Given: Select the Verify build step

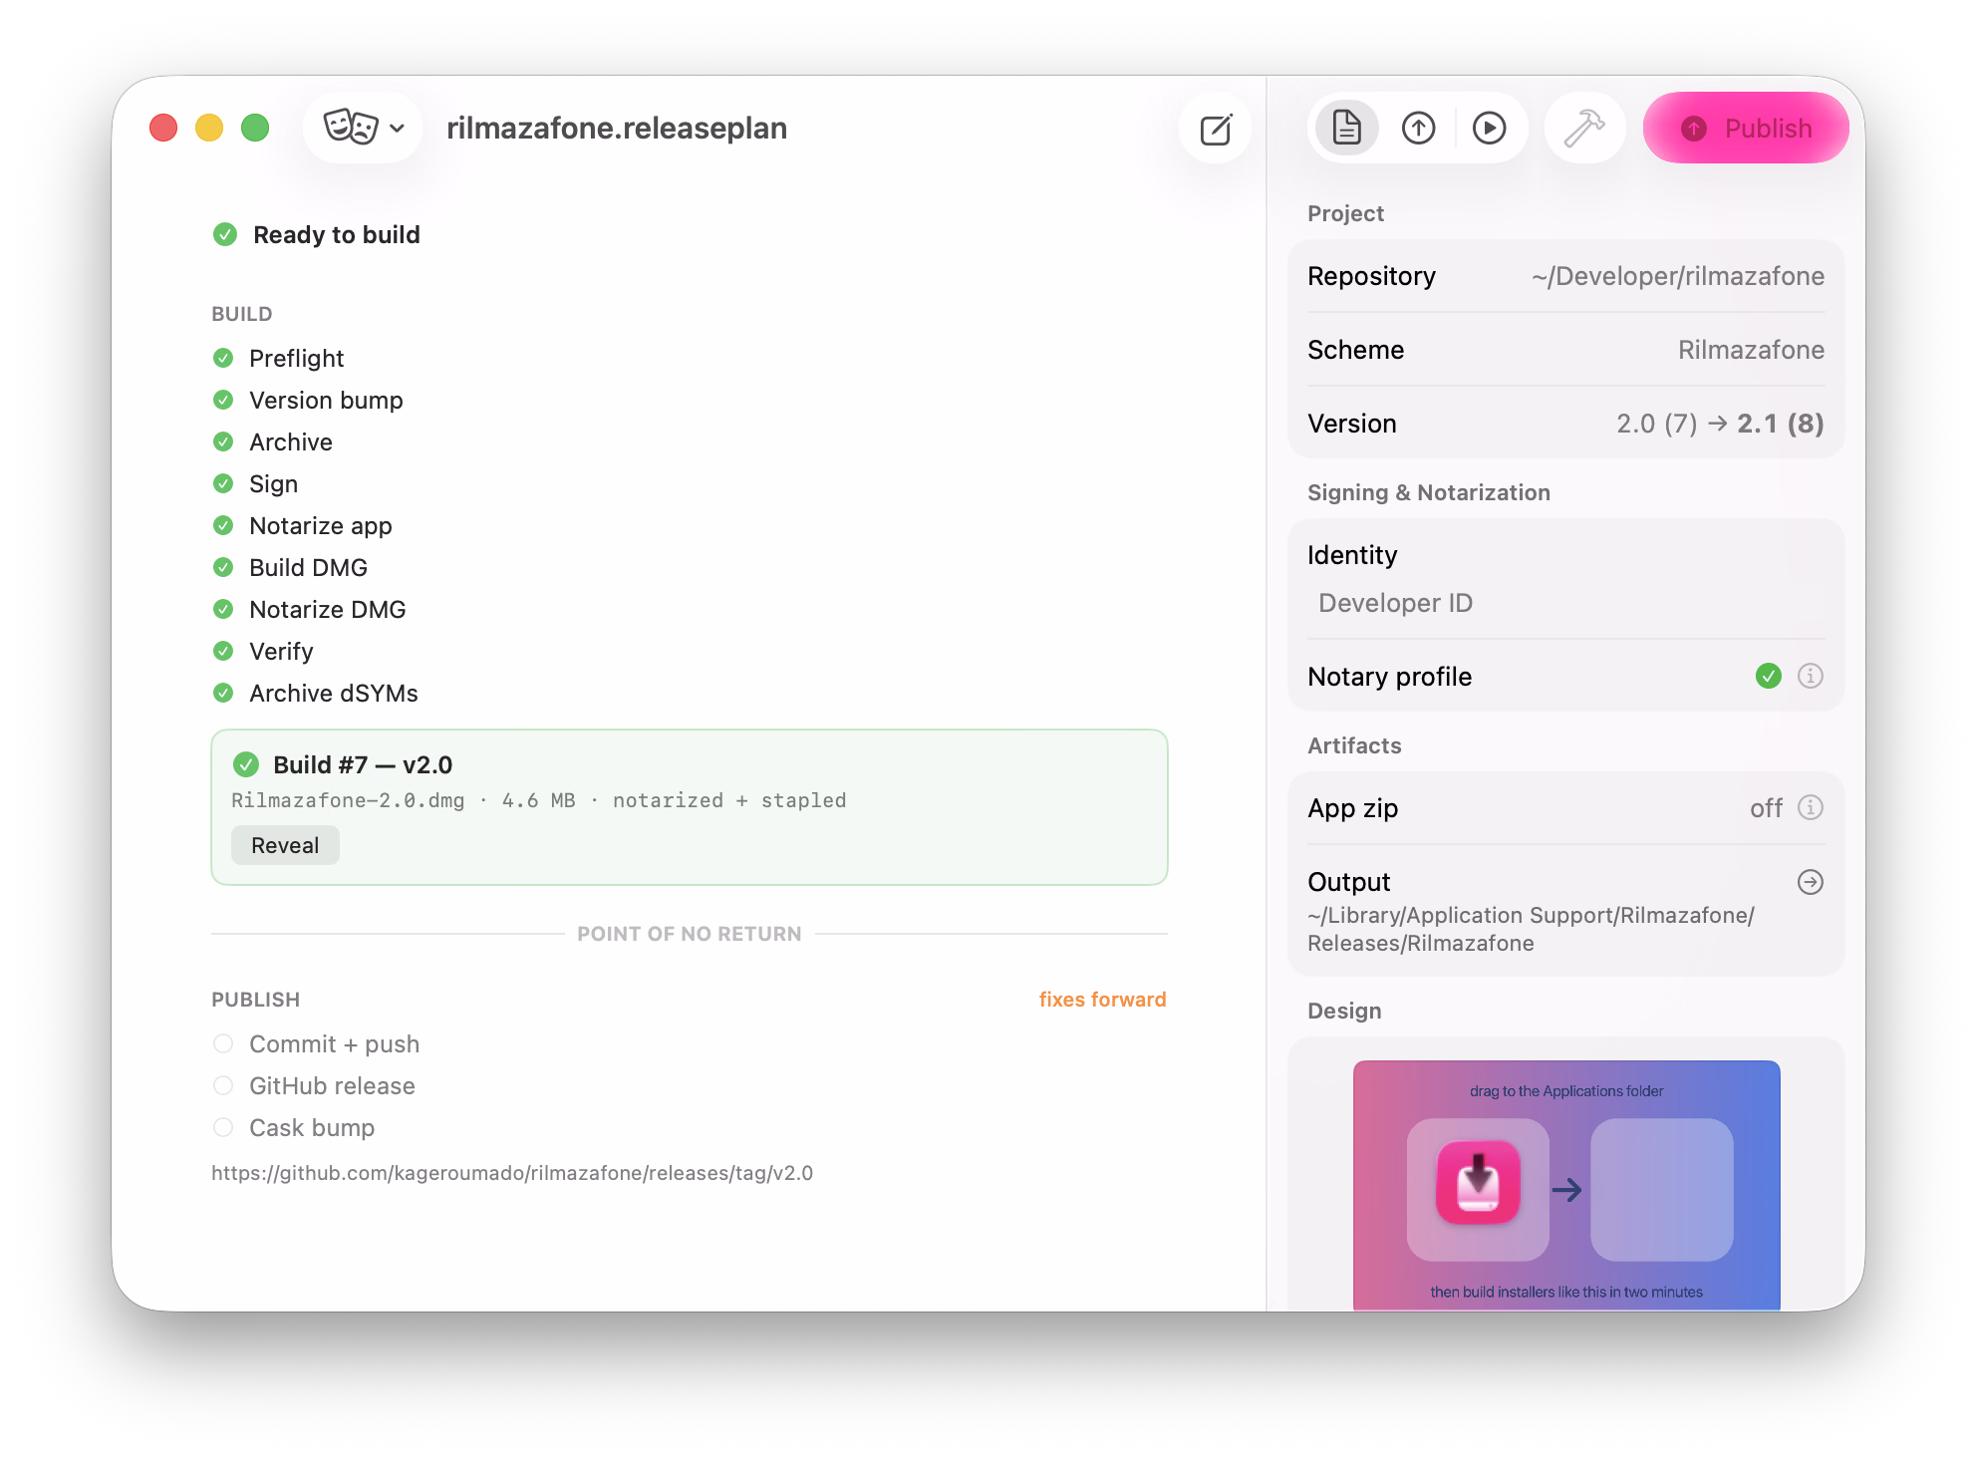Looking at the screenshot, I should (281, 652).
